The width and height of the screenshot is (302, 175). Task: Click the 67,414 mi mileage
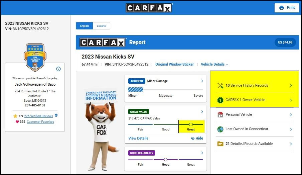[x=90, y=64]
